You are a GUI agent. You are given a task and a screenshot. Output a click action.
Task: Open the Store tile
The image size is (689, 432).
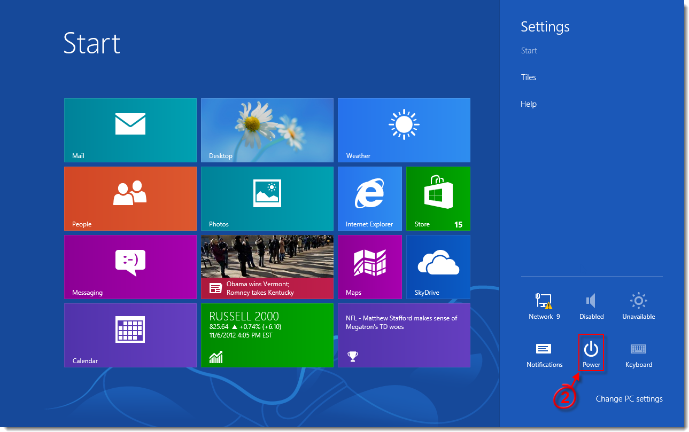438,199
